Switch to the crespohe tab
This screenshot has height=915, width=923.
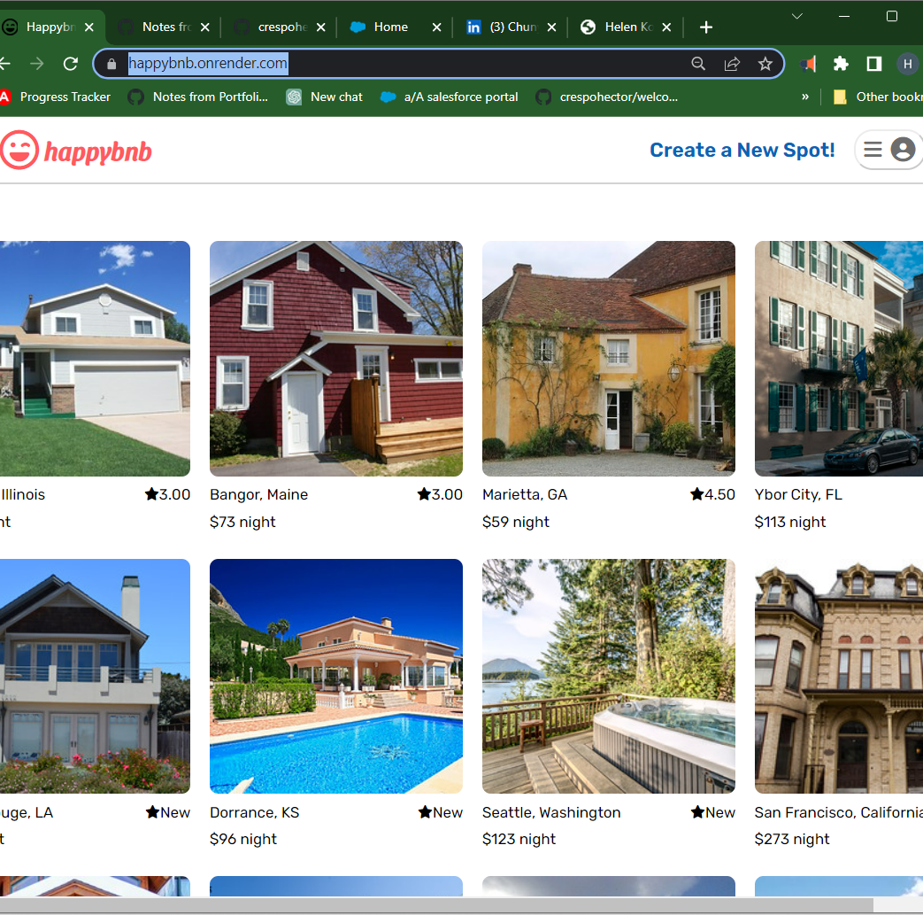[279, 27]
